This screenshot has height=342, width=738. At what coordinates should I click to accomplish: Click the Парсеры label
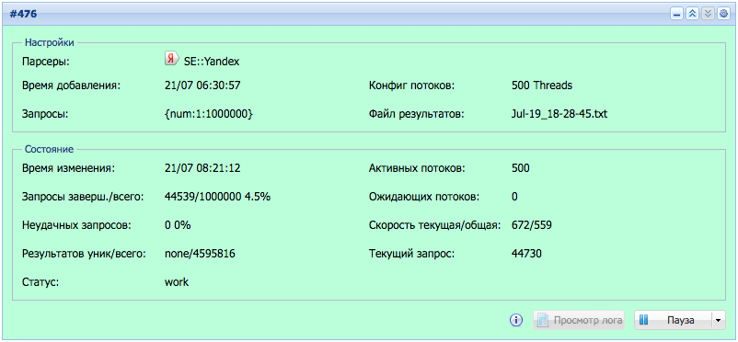46,62
